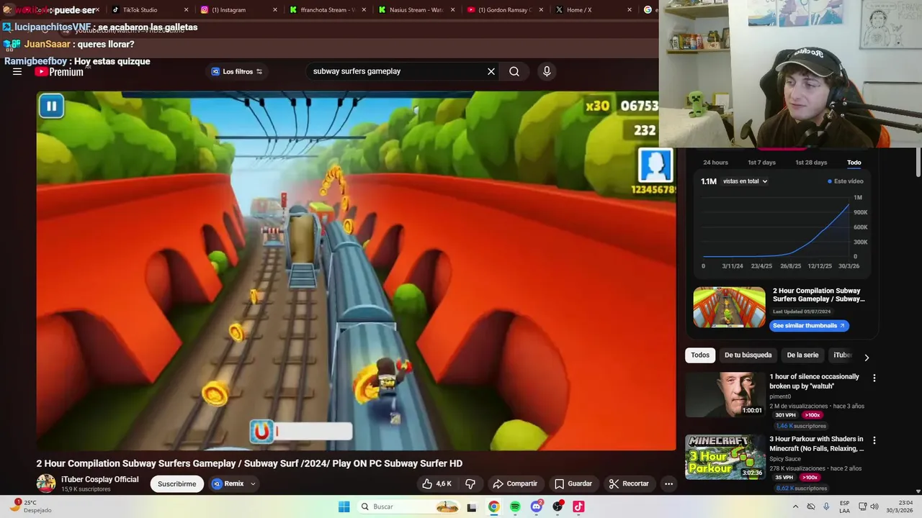Go to YouTube Premium home logo
Viewport: 922px width, 518px height.
coord(59,72)
